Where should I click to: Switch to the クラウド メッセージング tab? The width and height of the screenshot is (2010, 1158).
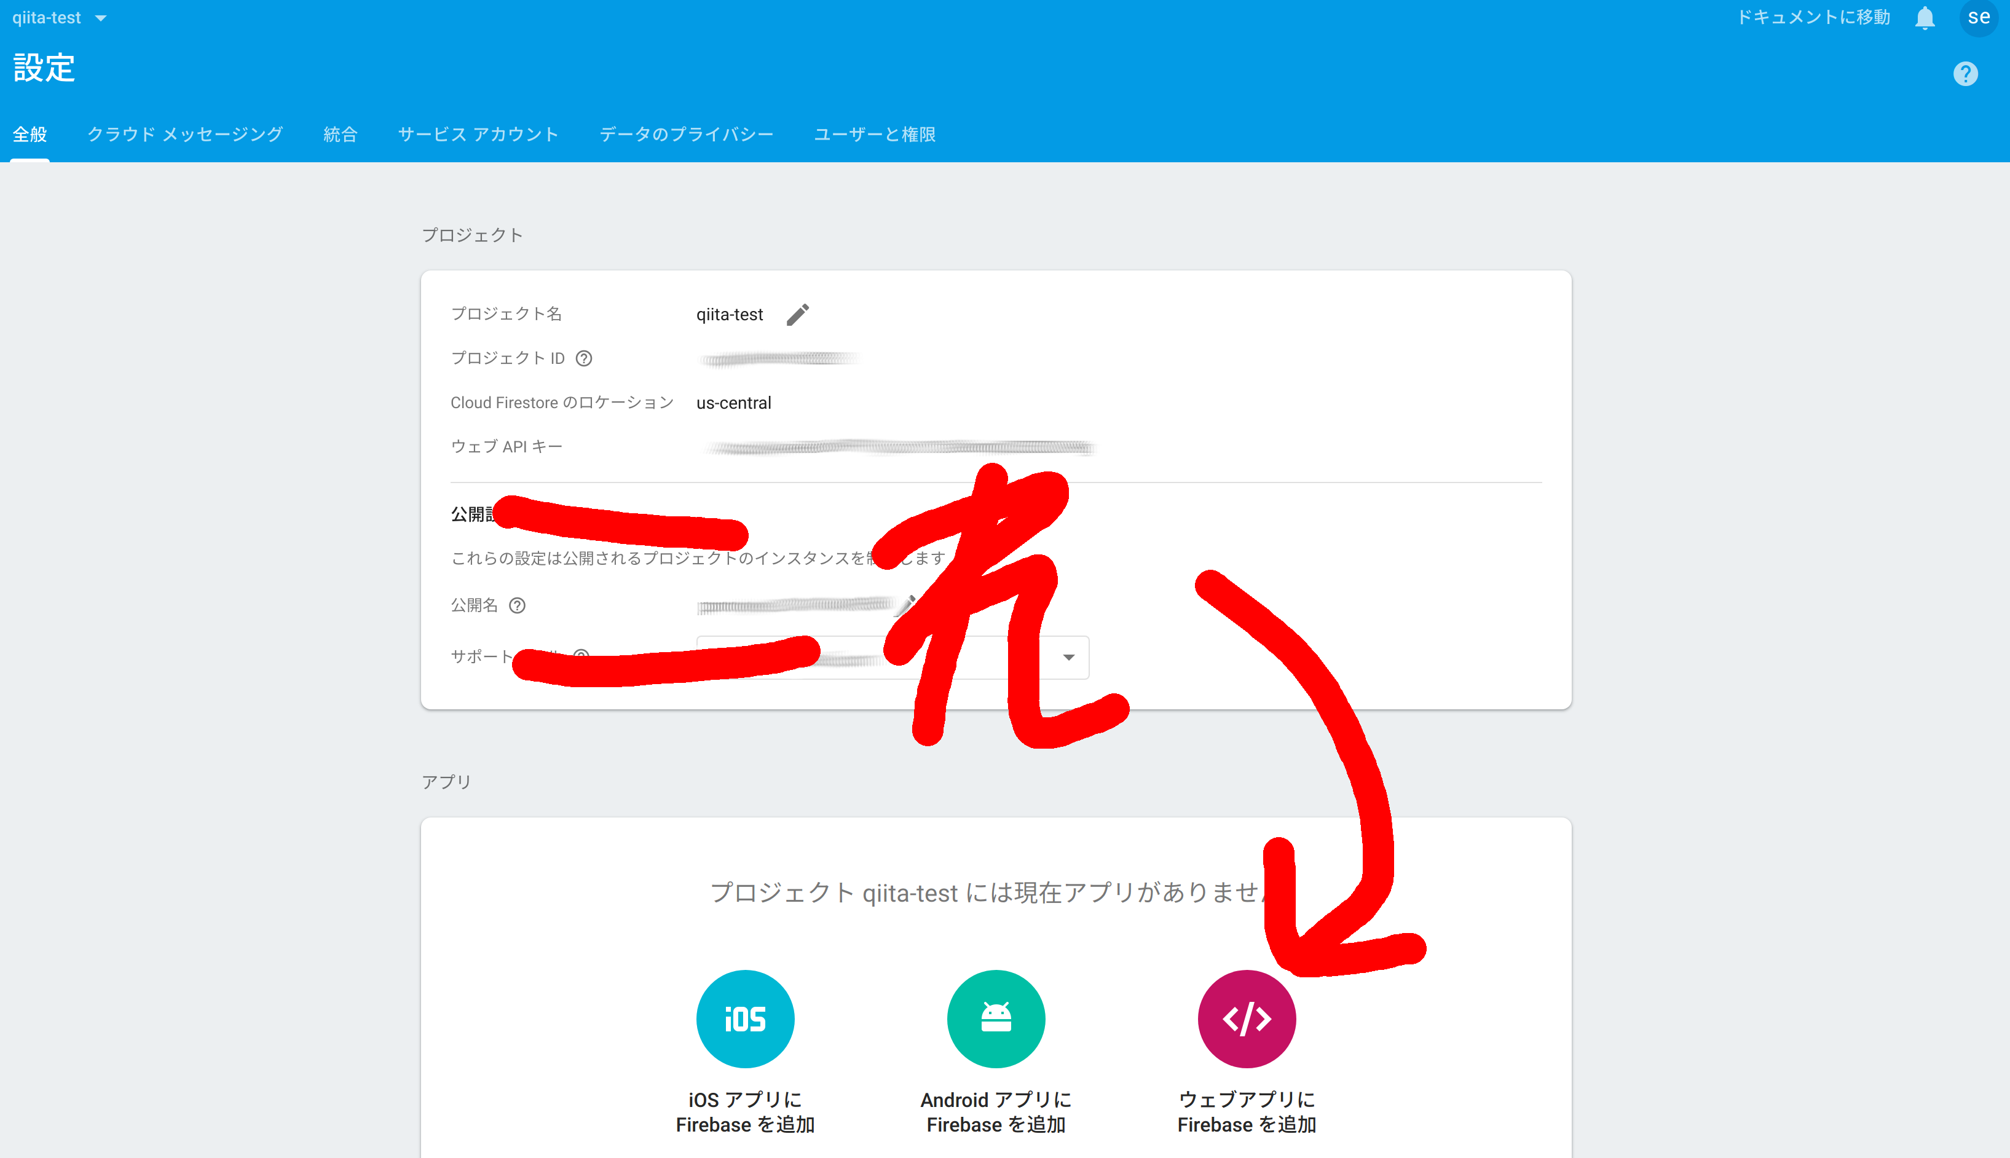184,133
